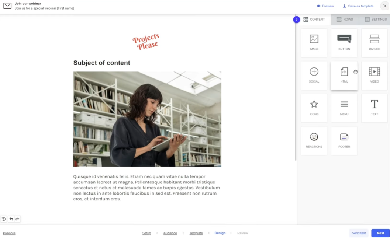
Task: Add a Footer block
Action: coord(344,140)
